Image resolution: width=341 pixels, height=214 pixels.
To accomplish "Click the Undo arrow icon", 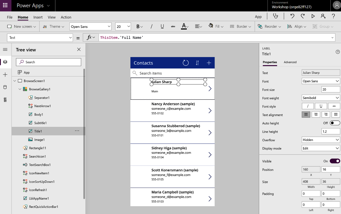I will (x=292, y=16).
